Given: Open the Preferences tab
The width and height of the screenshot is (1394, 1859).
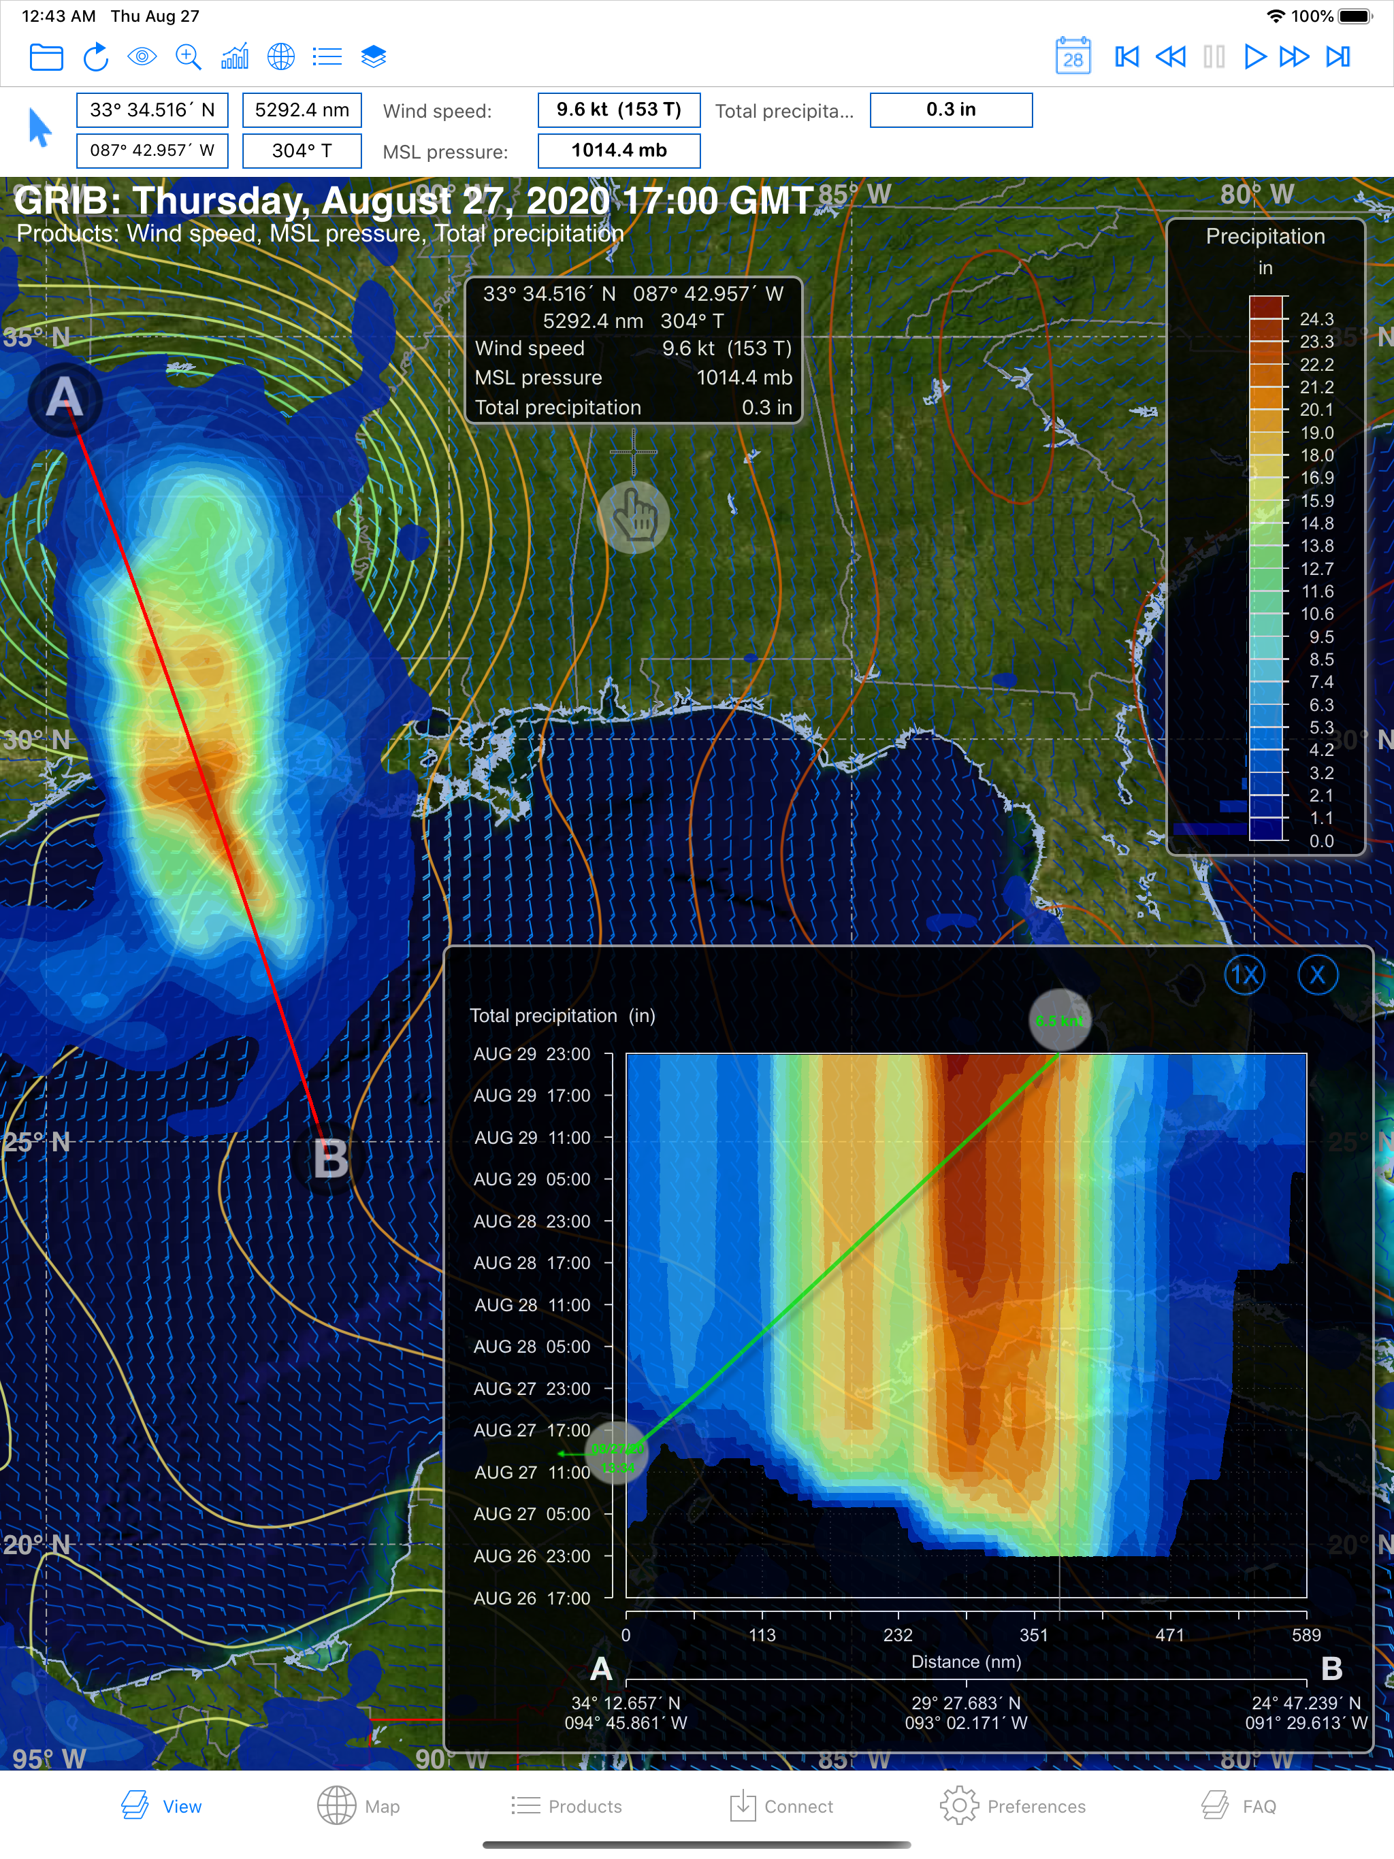Looking at the screenshot, I should [x=1012, y=1806].
